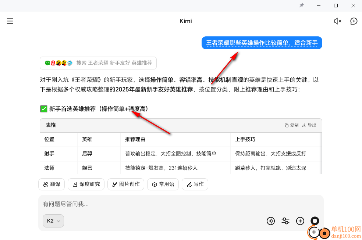362x240 pixels.
Task: Click the 表格 label in the table header
Action: [51, 125]
